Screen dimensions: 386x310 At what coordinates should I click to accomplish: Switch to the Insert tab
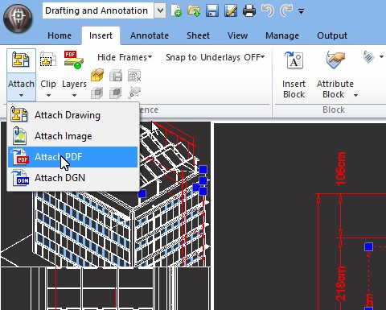click(x=101, y=35)
